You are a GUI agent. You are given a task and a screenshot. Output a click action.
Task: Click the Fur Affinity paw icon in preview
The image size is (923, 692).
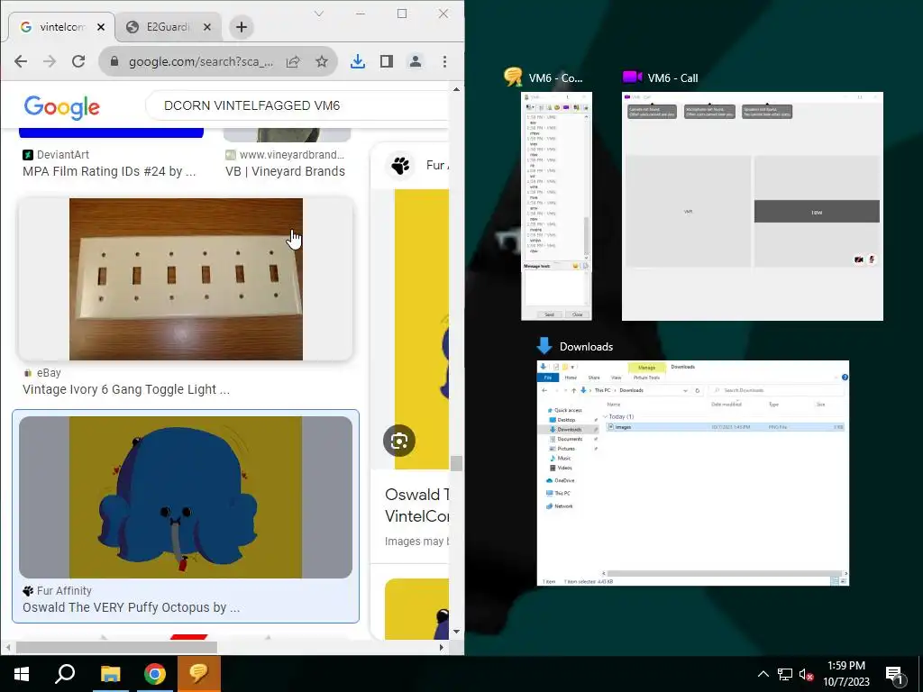(x=401, y=166)
